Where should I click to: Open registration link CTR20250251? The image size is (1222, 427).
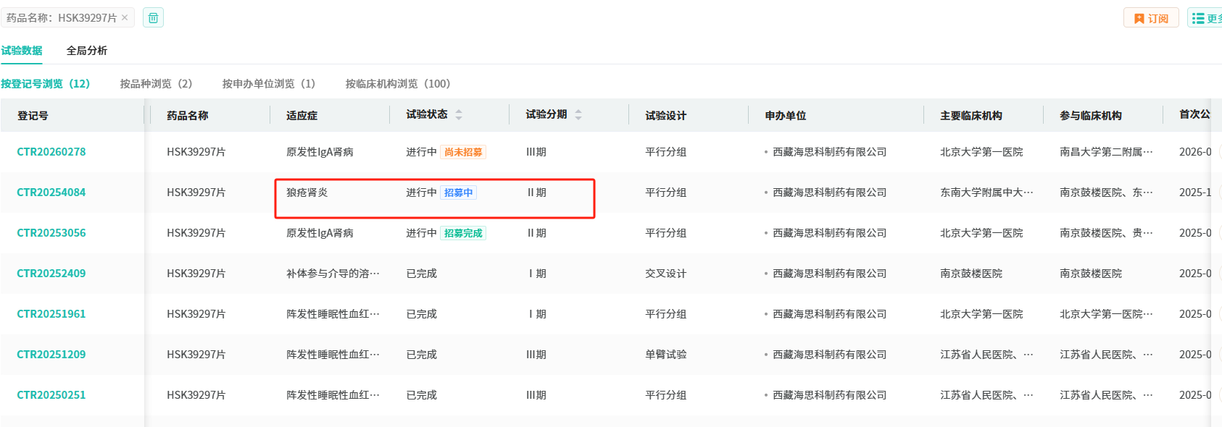tap(51, 395)
